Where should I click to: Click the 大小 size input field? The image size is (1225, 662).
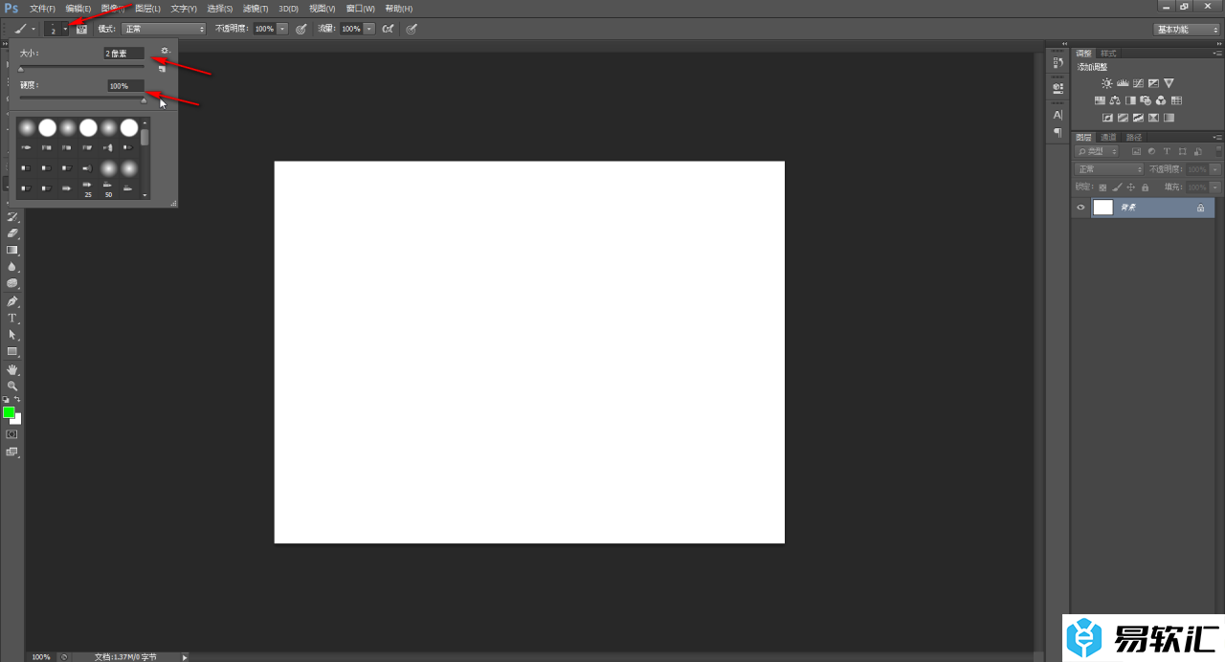click(124, 54)
